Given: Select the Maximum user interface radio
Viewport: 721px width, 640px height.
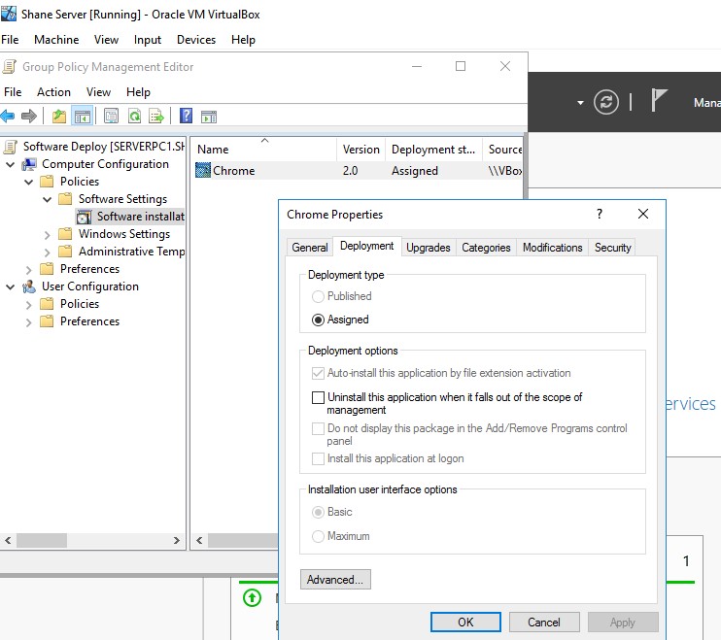Looking at the screenshot, I should 318,536.
